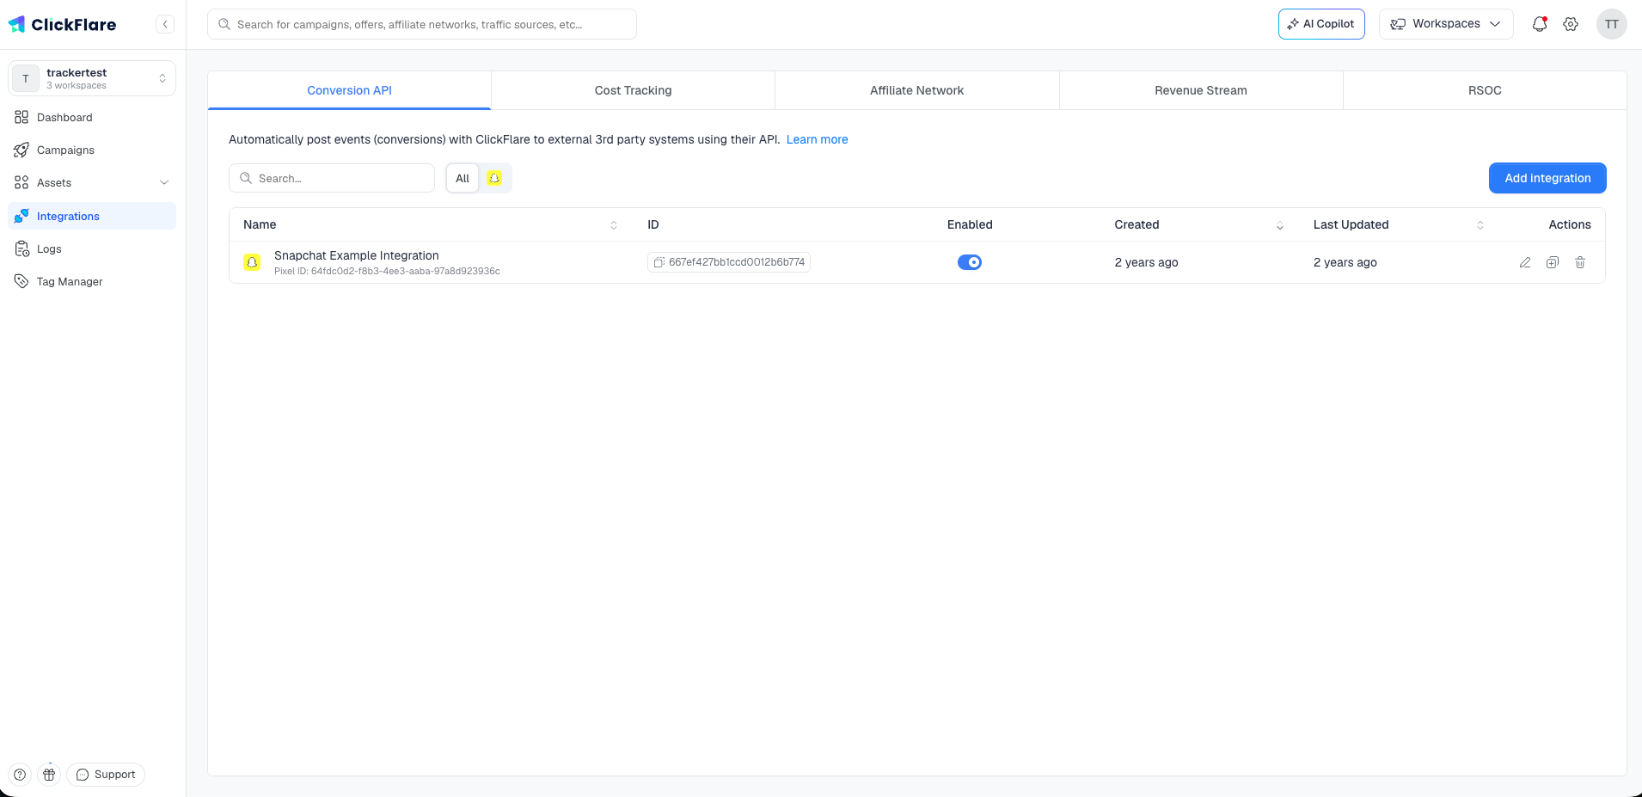Switch to the Revenue Stream tab

(x=1201, y=90)
